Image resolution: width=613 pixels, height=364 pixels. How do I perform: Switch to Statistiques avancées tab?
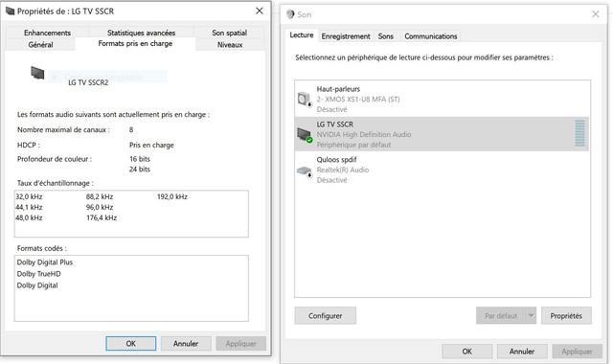click(x=141, y=33)
